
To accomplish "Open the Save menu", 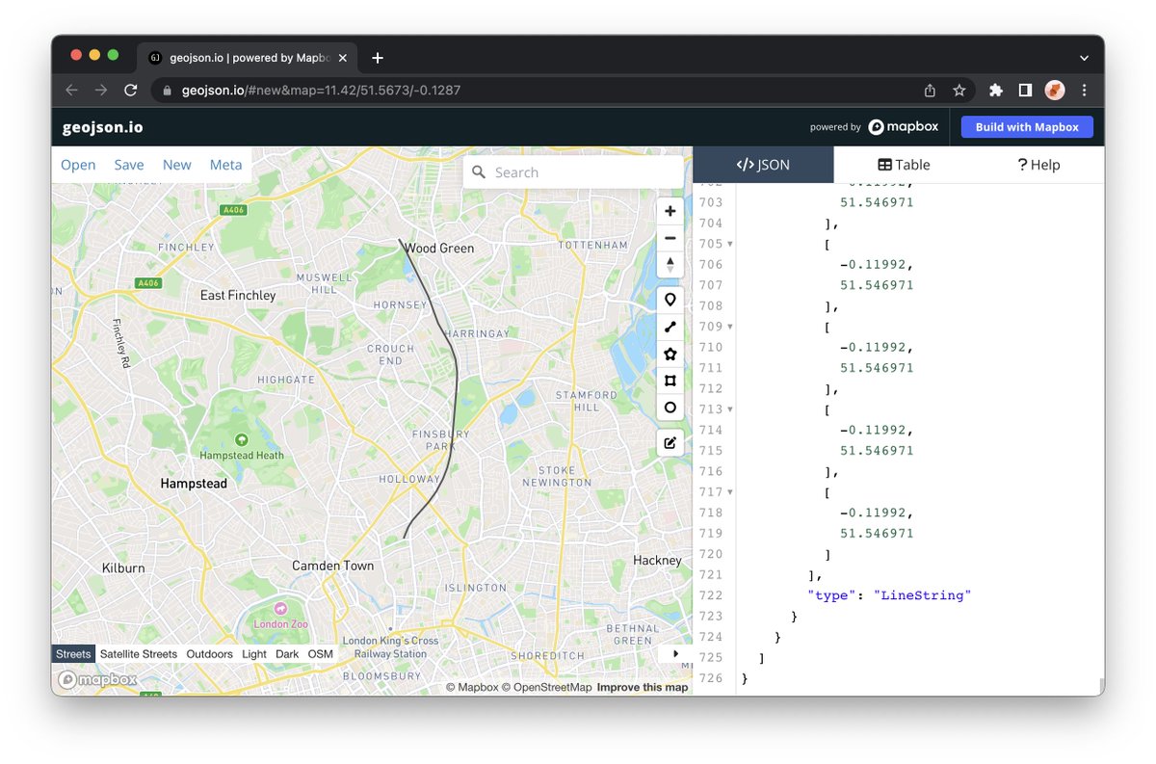I will pyautogui.click(x=129, y=165).
